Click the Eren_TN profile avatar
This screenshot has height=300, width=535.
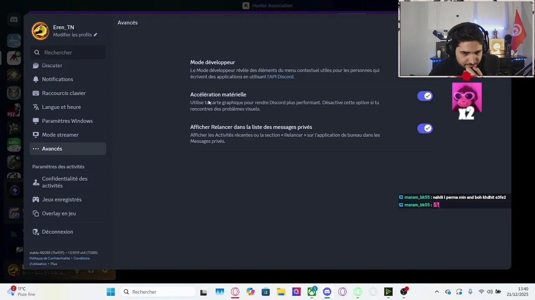click(41, 31)
